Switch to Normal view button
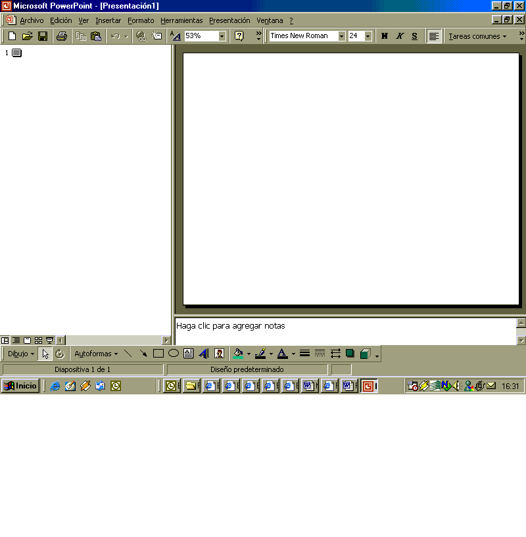The image size is (526, 537). [x=5, y=340]
